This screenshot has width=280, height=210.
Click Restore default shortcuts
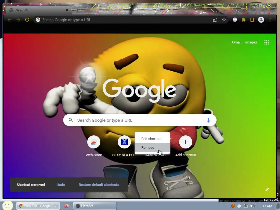pyautogui.click(x=99, y=185)
